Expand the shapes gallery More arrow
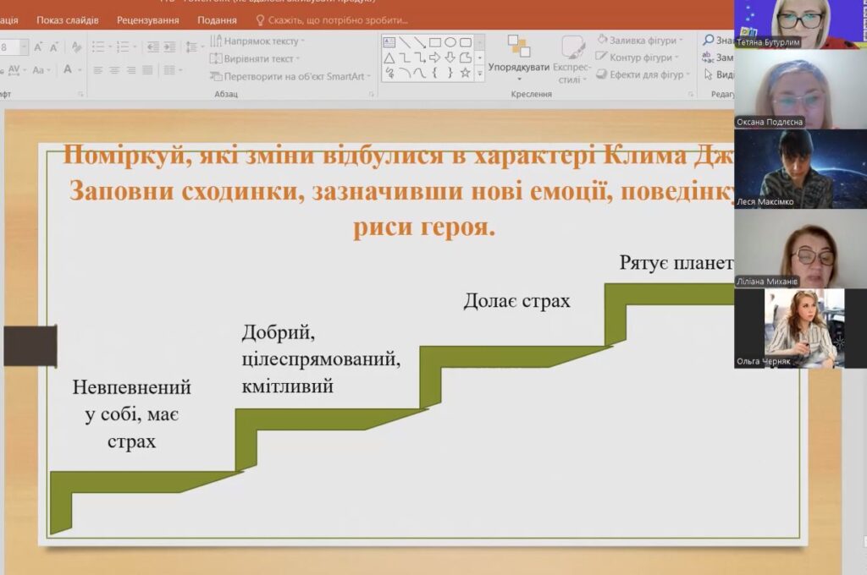Viewport: 867px width, 575px height. pyautogui.click(x=480, y=73)
